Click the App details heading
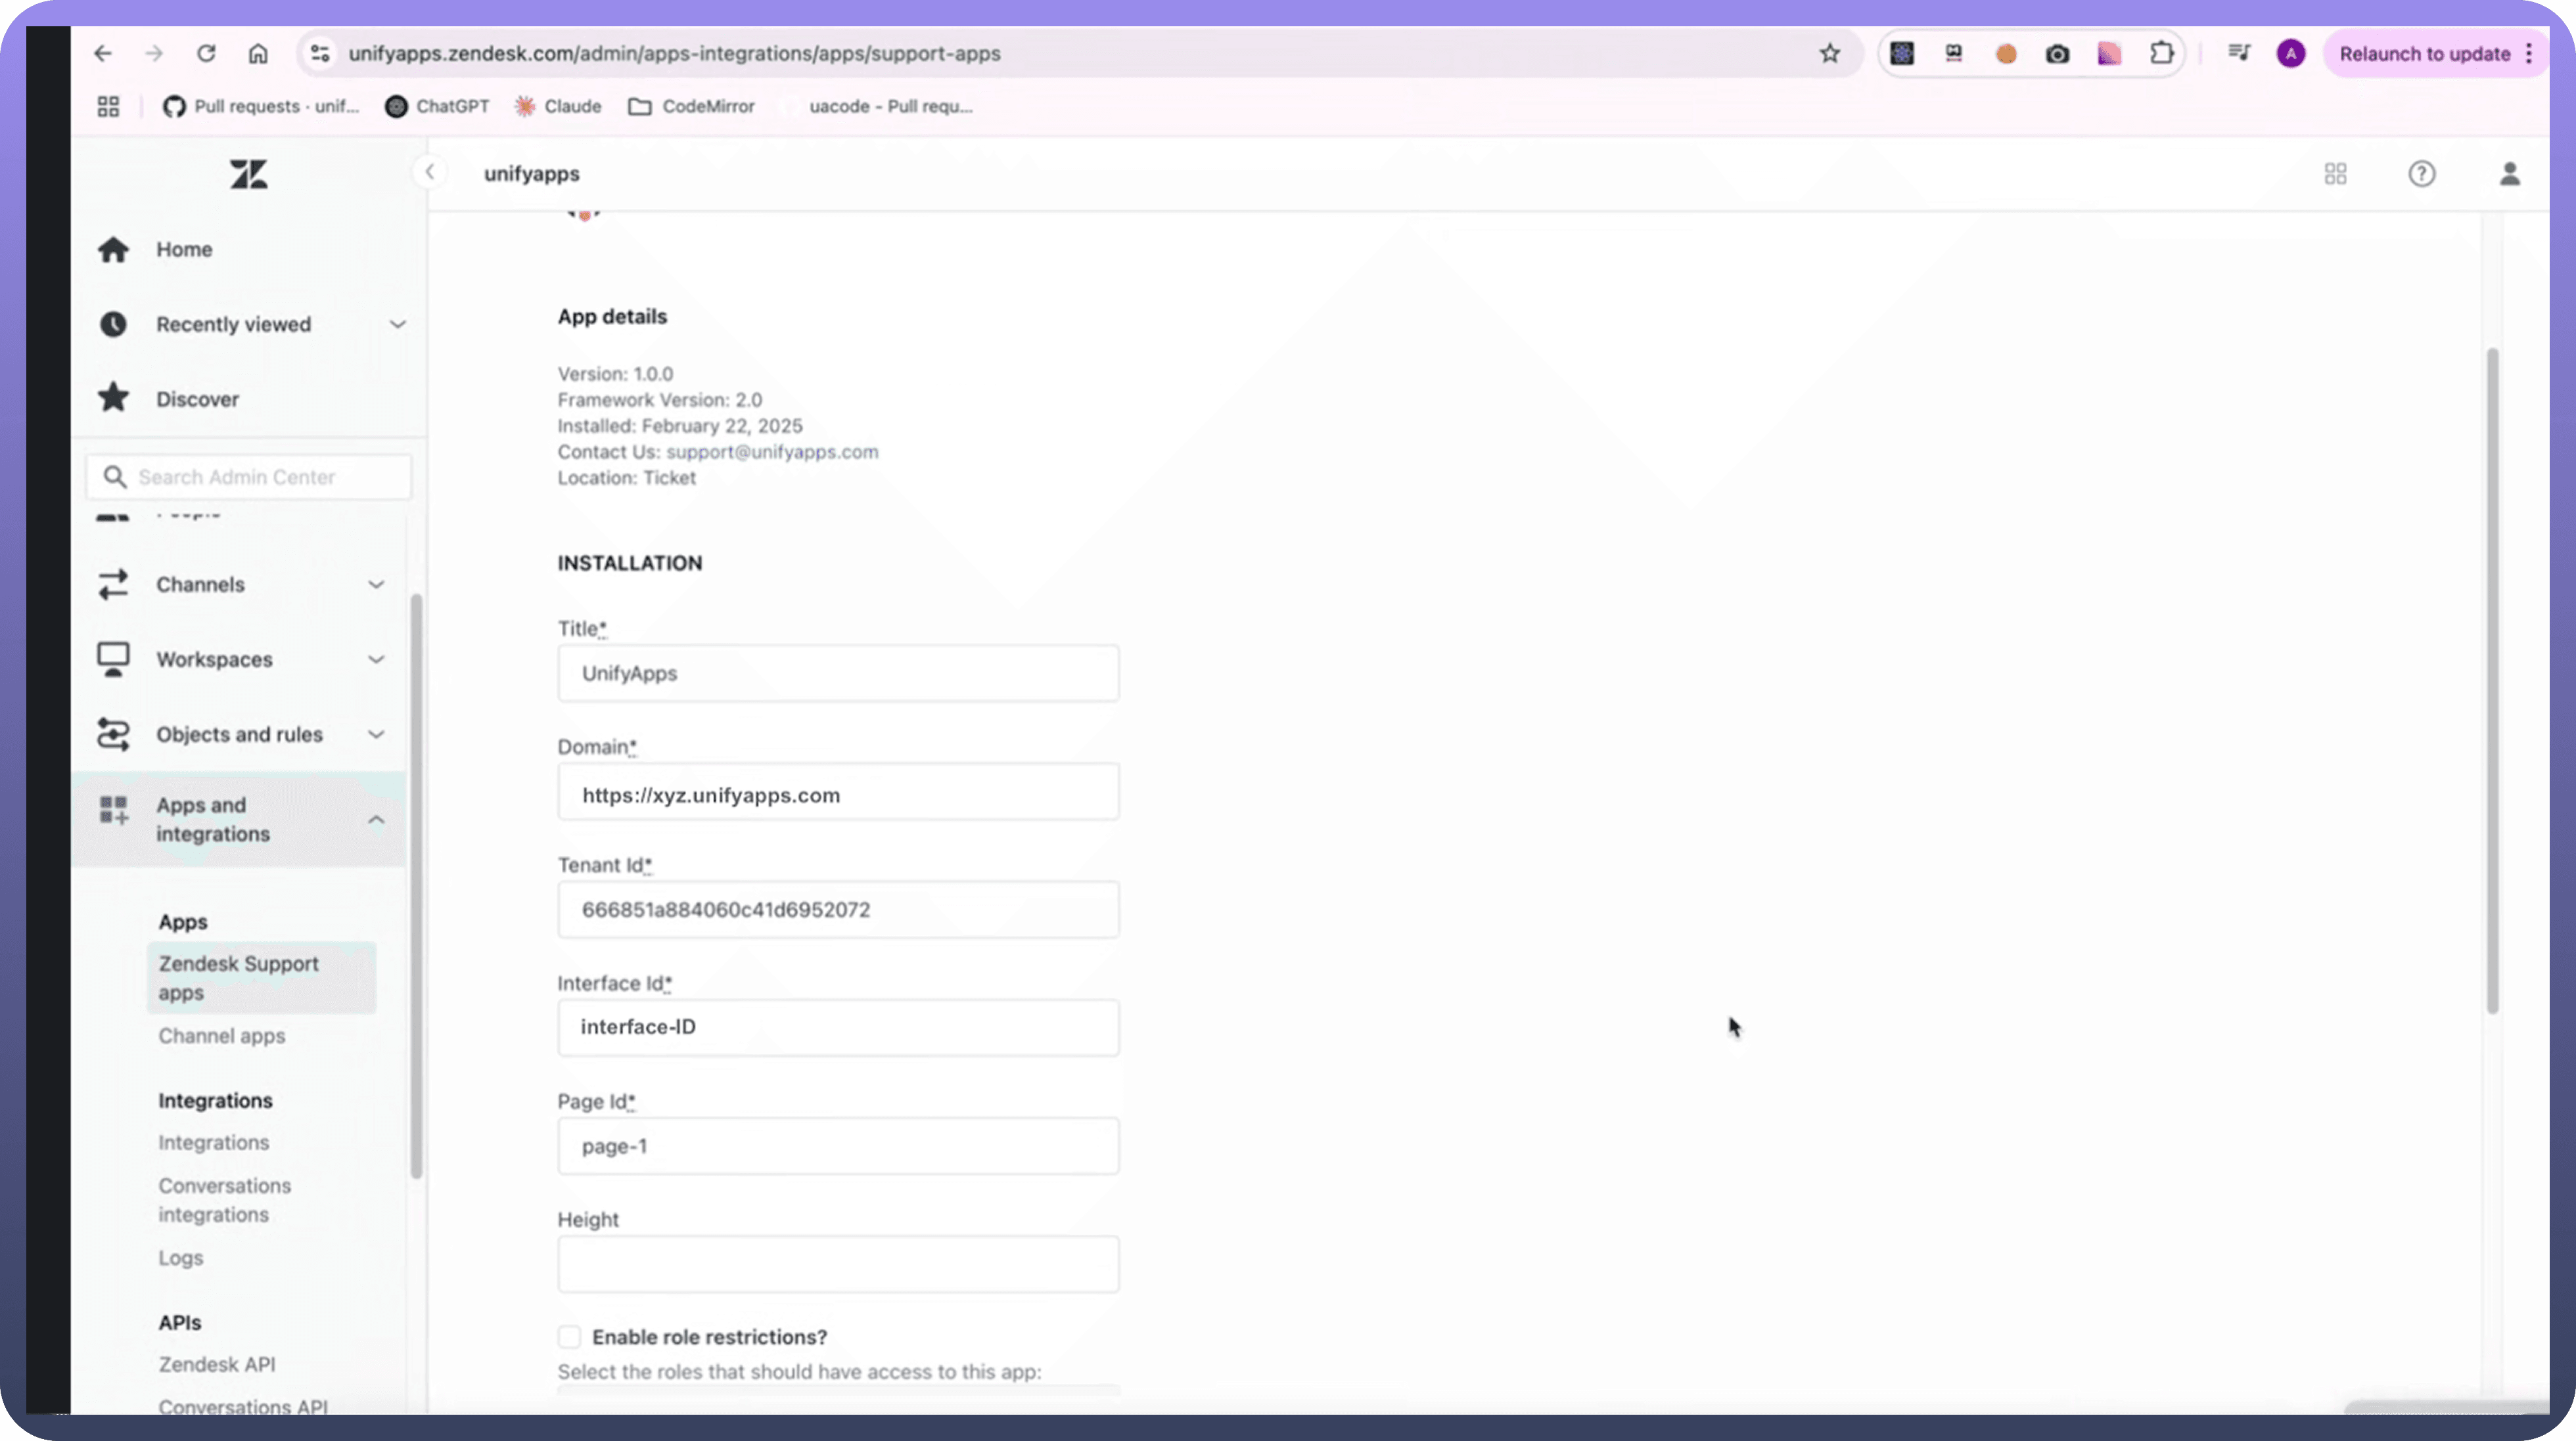The image size is (2576, 1441). click(612, 317)
